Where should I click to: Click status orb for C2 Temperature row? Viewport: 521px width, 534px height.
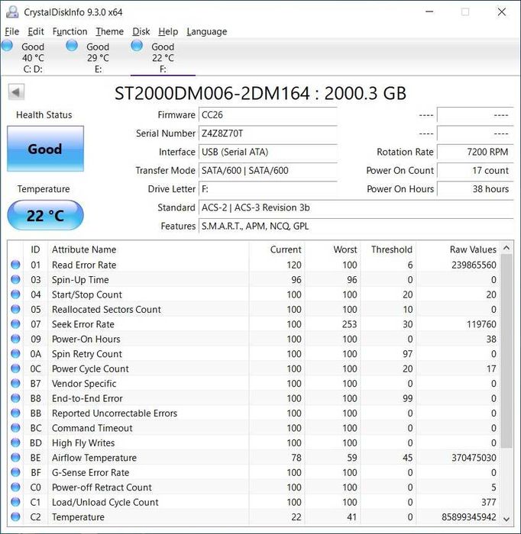tap(16, 516)
